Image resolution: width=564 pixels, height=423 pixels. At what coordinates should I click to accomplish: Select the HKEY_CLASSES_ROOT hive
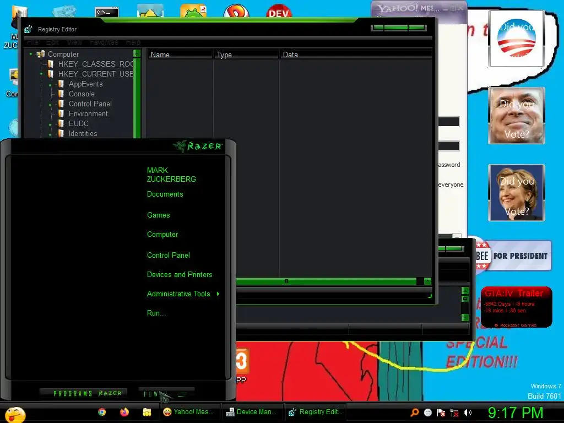point(96,64)
